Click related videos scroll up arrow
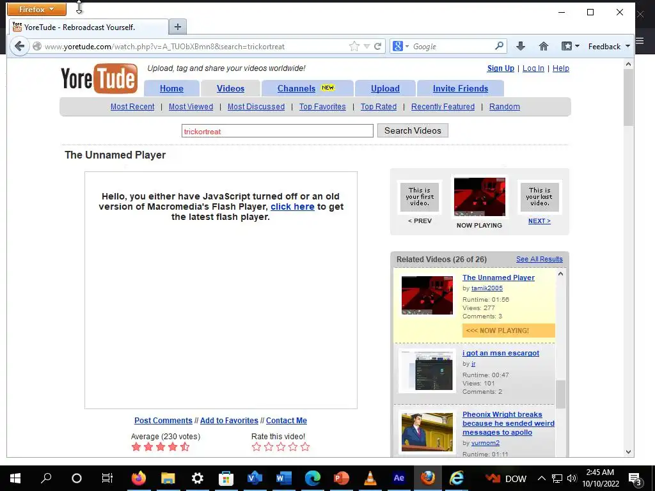 point(560,274)
